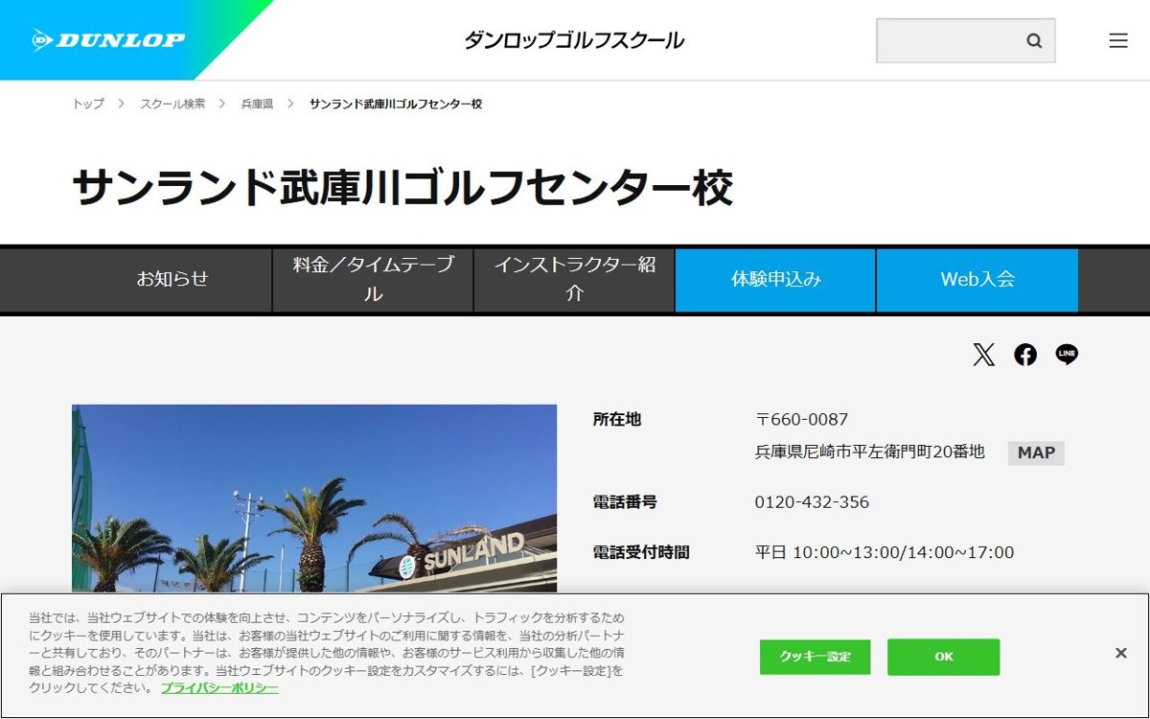
Task: Open the Web入会 tab
Action: pyautogui.click(x=977, y=280)
